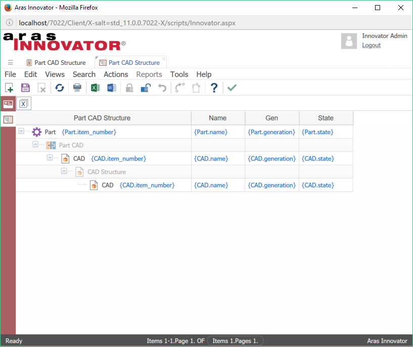
Task: Click the Refresh toolbar icon
Action: click(60, 88)
